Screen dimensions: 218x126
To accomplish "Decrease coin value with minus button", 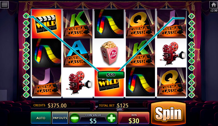I will [x=75, y=118].
